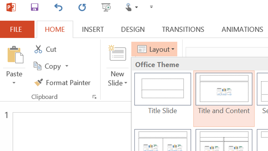Open the TRANSITIONS tab

pos(183,29)
